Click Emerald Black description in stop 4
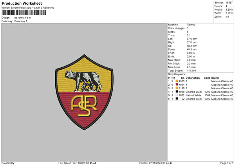 (x=194, y=92)
